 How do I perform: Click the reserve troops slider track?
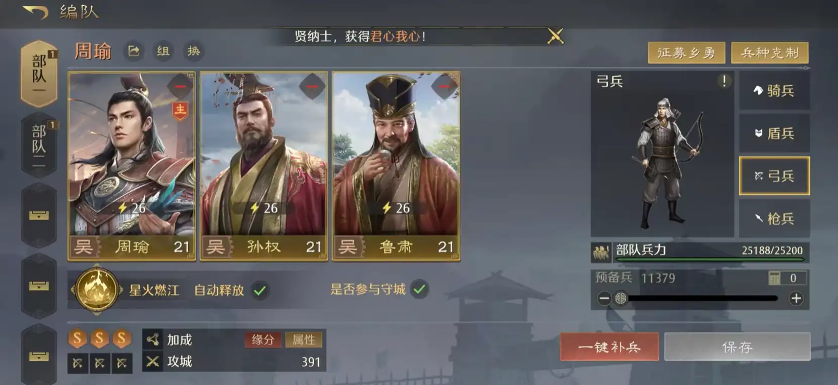click(x=699, y=299)
